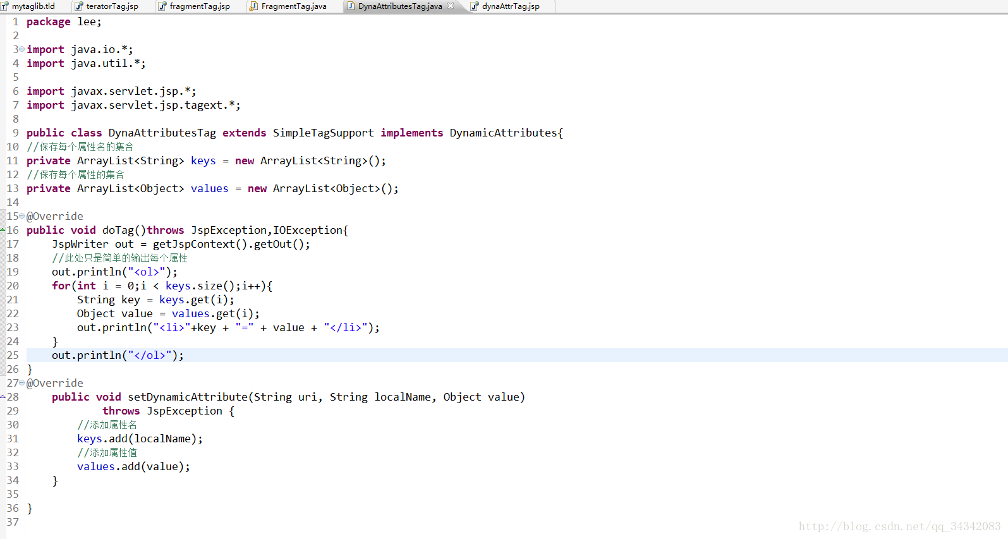Click the teratorTag.jsp file icon

tap(78, 6)
